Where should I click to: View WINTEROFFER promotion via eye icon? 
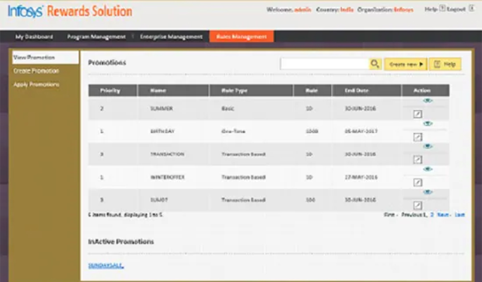pos(428,169)
